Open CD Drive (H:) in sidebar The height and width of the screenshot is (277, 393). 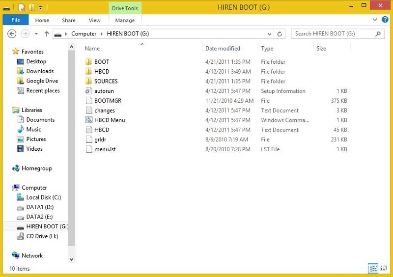(42, 236)
